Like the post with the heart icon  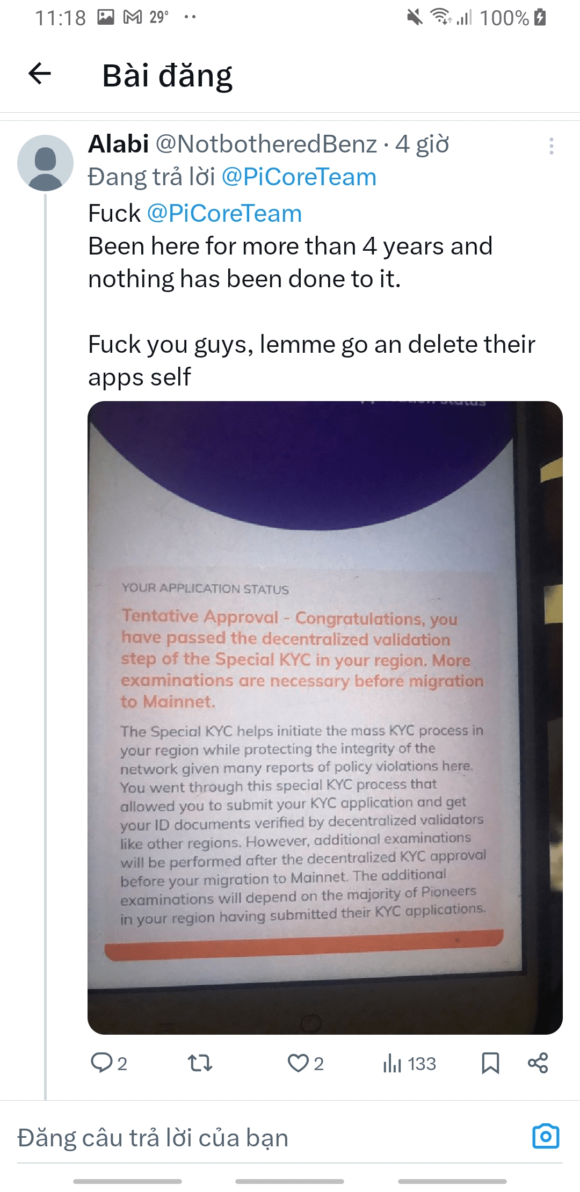point(298,1063)
